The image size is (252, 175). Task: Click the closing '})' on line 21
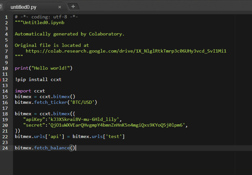17,131
